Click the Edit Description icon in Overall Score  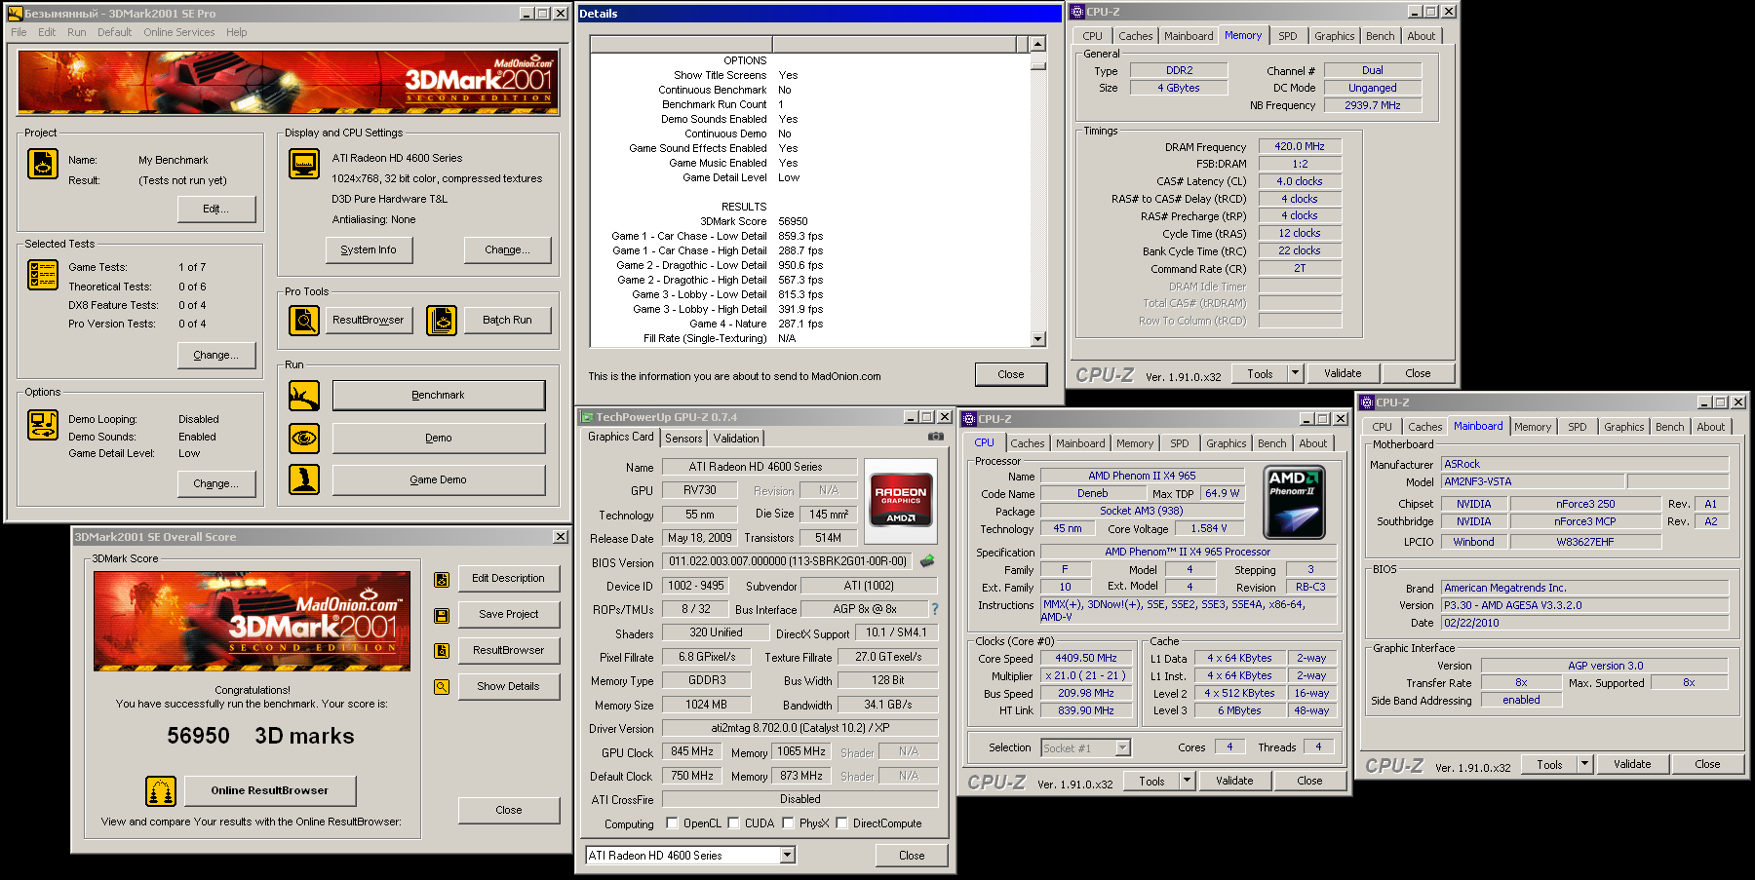(x=442, y=580)
